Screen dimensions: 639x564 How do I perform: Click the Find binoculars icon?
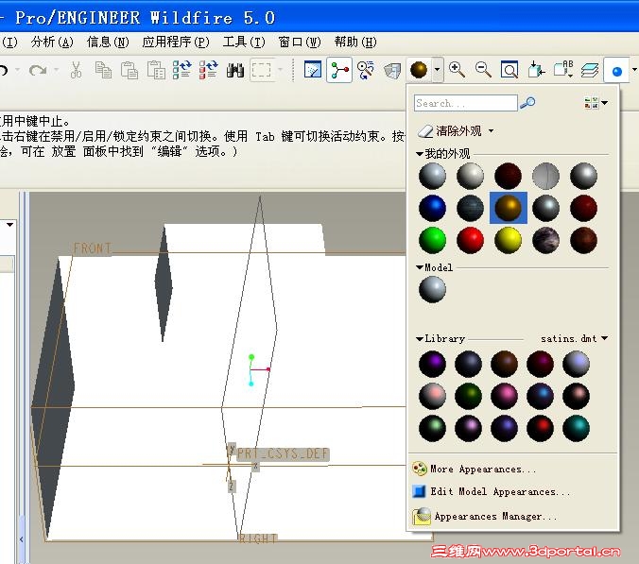coord(235,70)
